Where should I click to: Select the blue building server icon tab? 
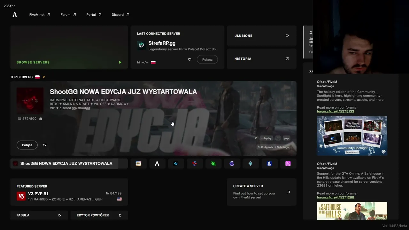[x=269, y=164]
